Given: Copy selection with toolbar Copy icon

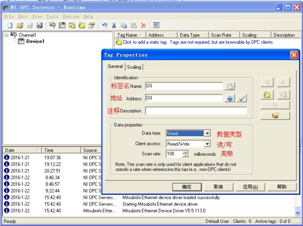Looking at the screenshot, I should 124,25.
